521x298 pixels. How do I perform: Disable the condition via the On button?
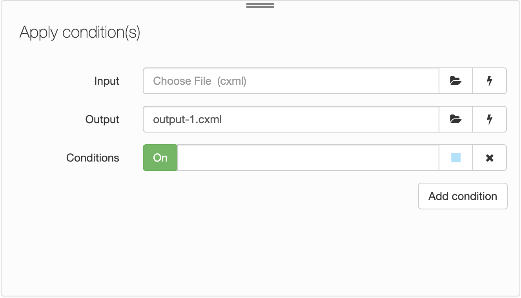(160, 158)
